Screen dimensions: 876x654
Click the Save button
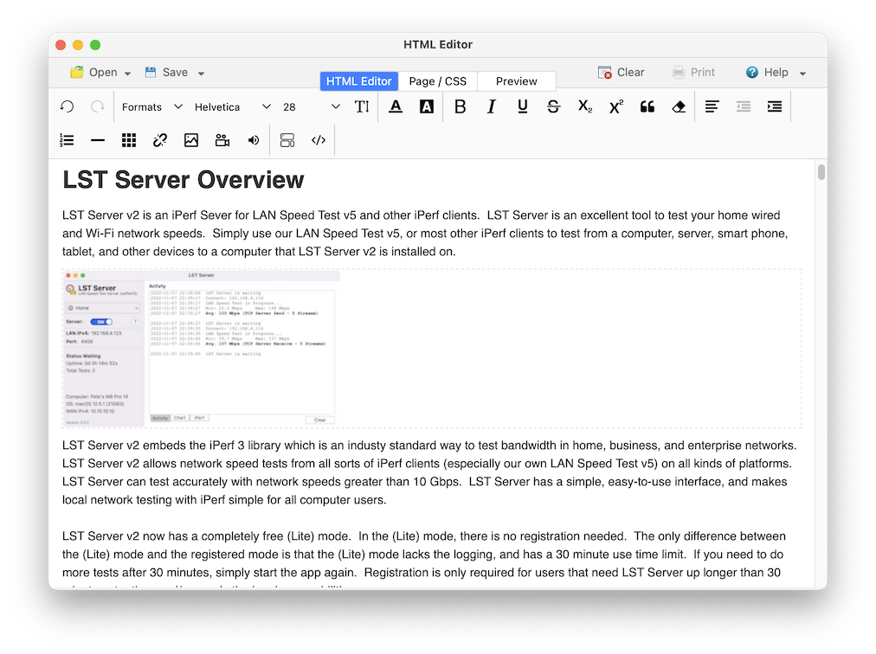(166, 72)
